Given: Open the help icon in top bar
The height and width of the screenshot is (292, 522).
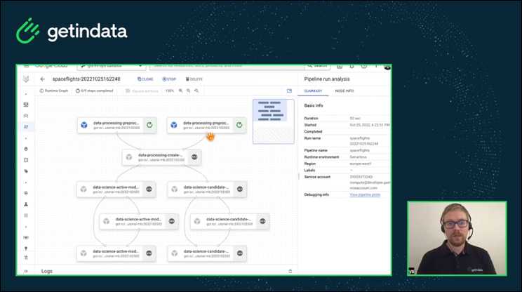Looking at the screenshot, I should (364, 67).
